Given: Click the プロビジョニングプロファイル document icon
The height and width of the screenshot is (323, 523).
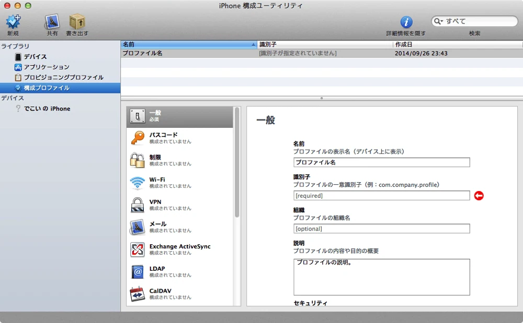Looking at the screenshot, I should pos(18,78).
